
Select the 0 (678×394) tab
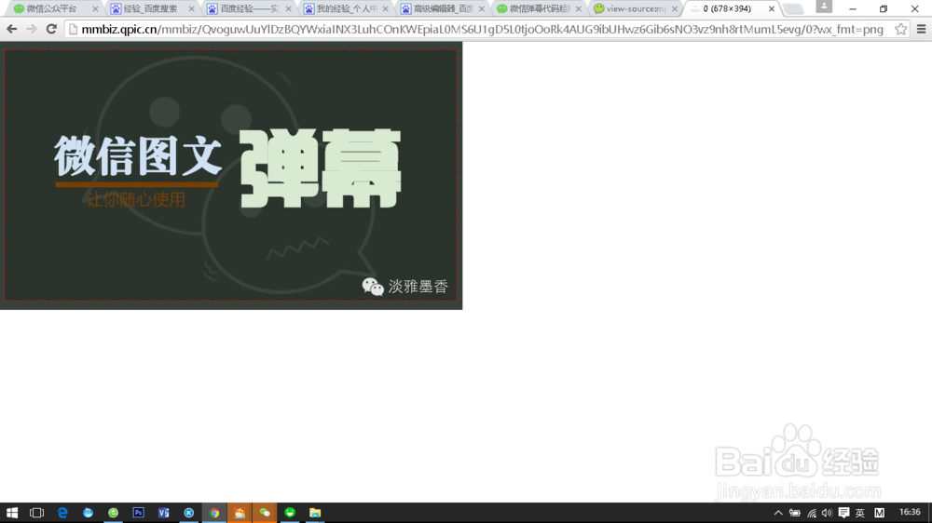point(727,9)
